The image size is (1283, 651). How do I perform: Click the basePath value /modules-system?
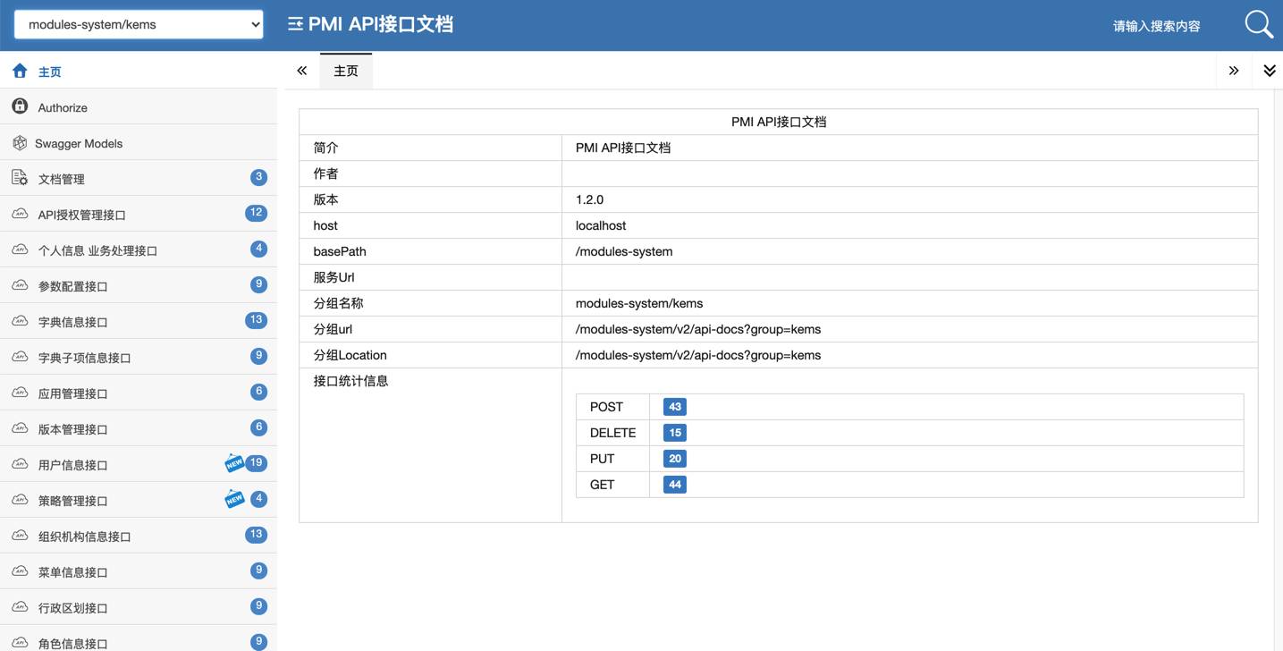pos(624,251)
